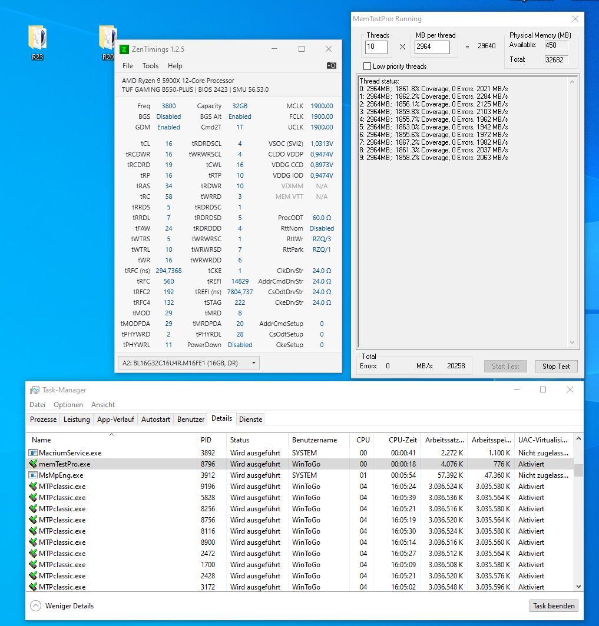This screenshot has height=626, width=599.
Task: Click icon of MTPclassic.exe with PID 2472
Action: click(x=33, y=553)
